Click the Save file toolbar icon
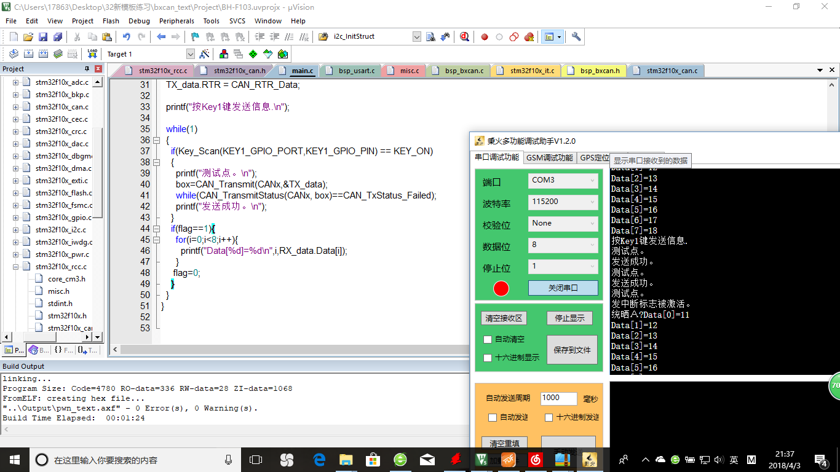Screen dimensions: 840x472 pyautogui.click(x=43, y=37)
